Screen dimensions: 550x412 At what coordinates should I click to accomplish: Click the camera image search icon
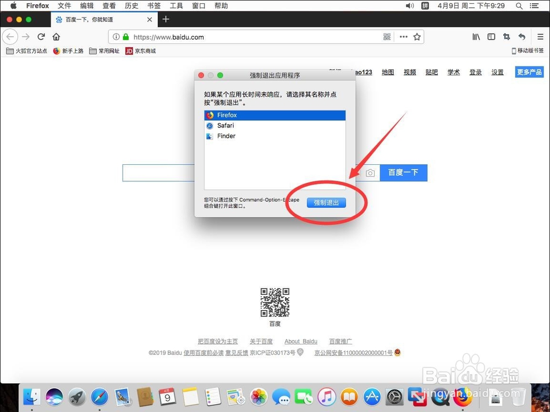(x=370, y=173)
